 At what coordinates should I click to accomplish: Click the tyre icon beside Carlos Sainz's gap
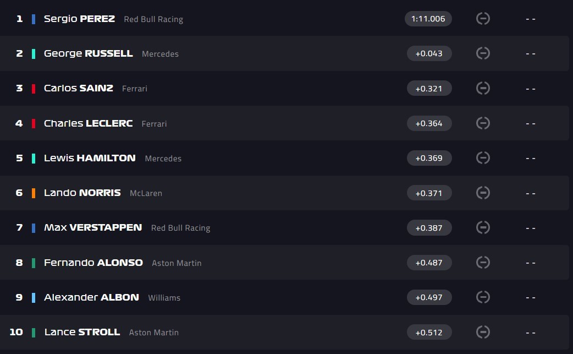(483, 88)
